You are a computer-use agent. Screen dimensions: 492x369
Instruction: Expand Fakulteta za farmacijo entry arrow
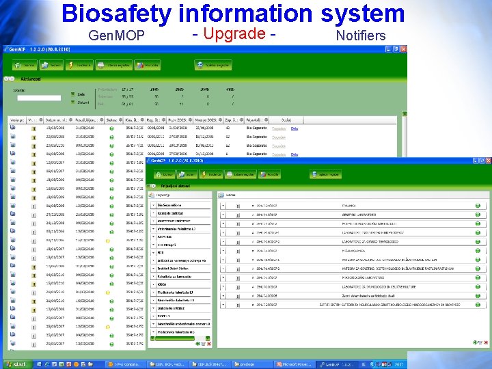tap(153, 277)
